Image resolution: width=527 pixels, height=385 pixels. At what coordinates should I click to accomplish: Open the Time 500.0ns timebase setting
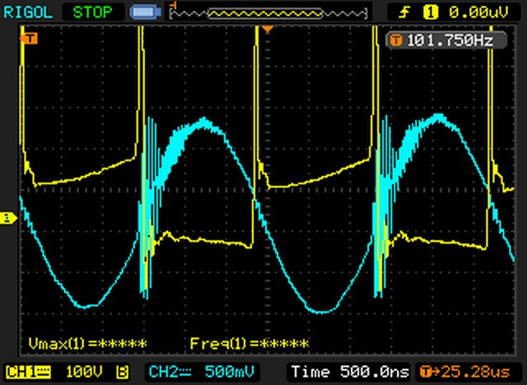pyautogui.click(x=348, y=371)
